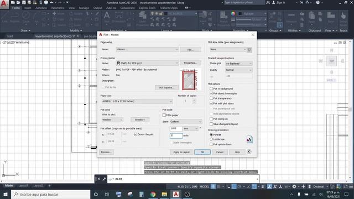Select Landscape drawing orientation

coord(211,139)
